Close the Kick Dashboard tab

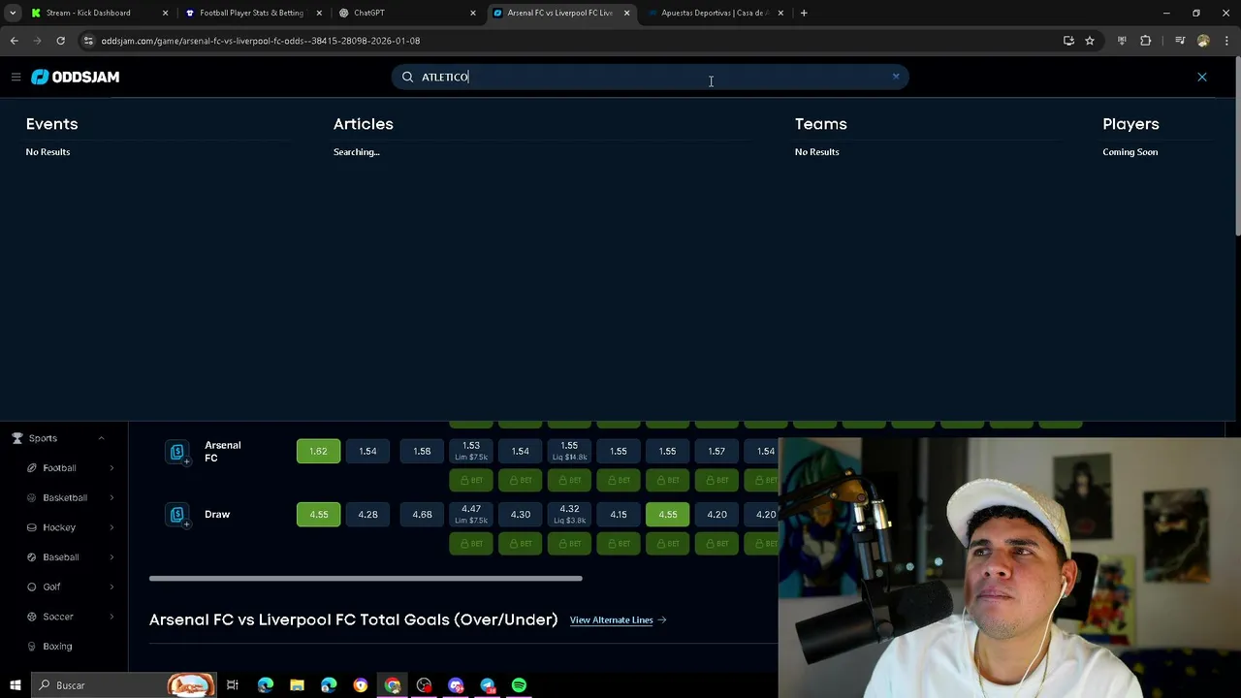point(165,13)
